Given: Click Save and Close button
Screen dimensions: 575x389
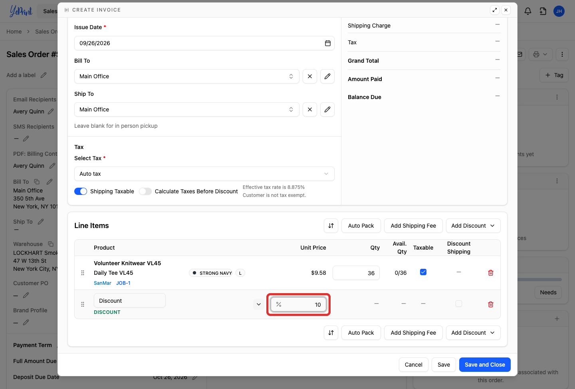Looking at the screenshot, I should (485, 365).
